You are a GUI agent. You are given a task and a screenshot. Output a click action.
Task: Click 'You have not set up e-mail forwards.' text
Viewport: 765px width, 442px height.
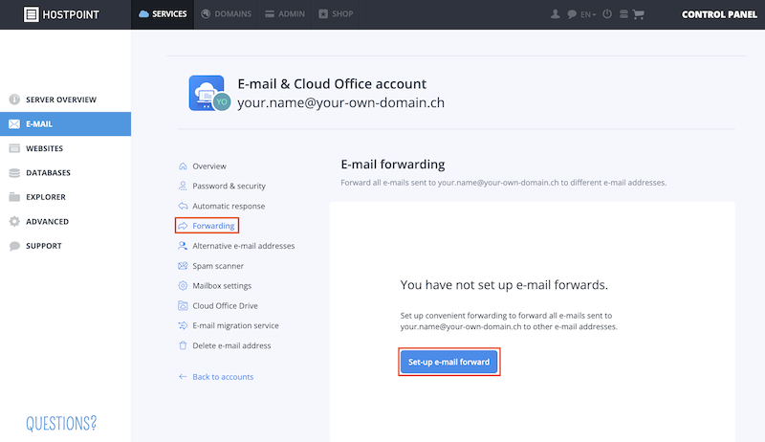click(x=504, y=285)
